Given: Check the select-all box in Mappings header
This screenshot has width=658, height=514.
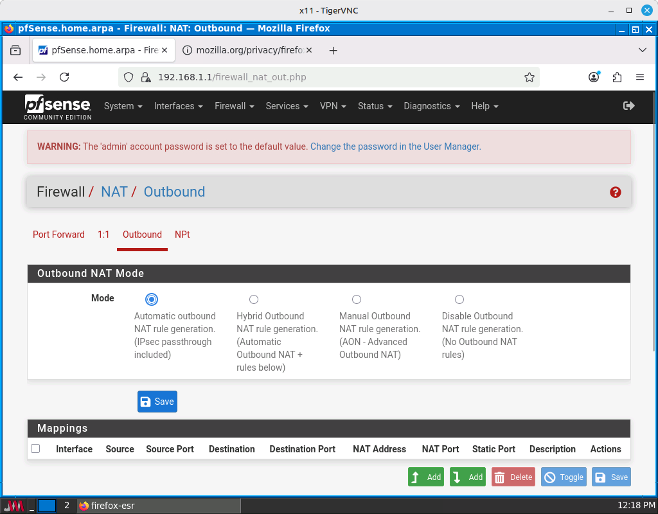Looking at the screenshot, I should point(35,448).
